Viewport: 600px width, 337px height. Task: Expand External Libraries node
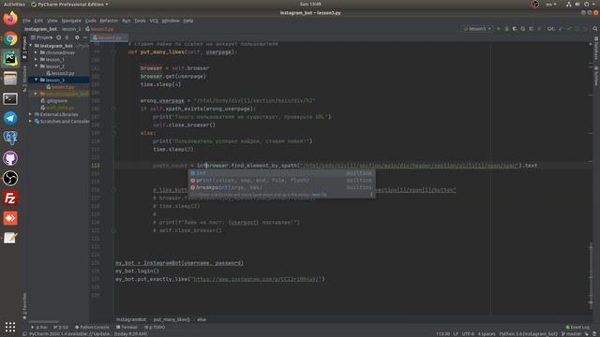31,114
